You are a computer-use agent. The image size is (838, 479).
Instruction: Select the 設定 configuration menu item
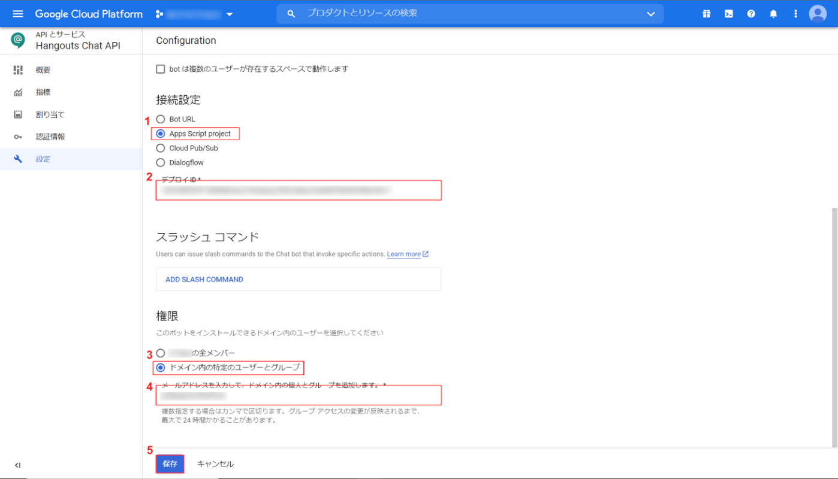click(71, 159)
